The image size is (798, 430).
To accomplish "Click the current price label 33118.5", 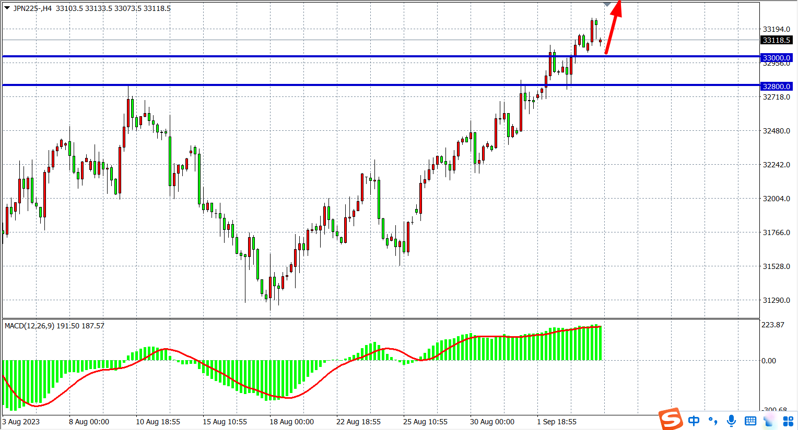I will (777, 40).
